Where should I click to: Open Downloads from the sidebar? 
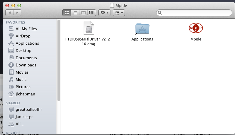pos(26,65)
